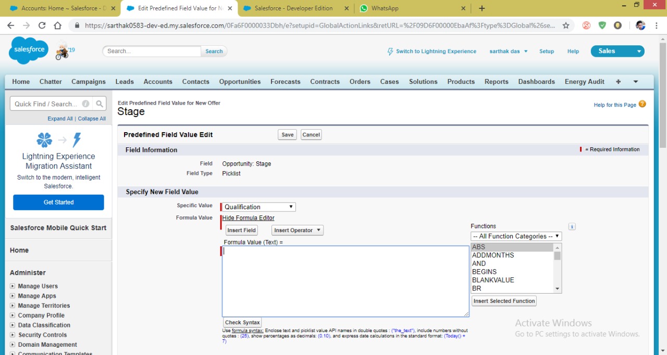This screenshot has height=355, width=667.
Task: Open the Opportunities tab
Action: coord(240,82)
